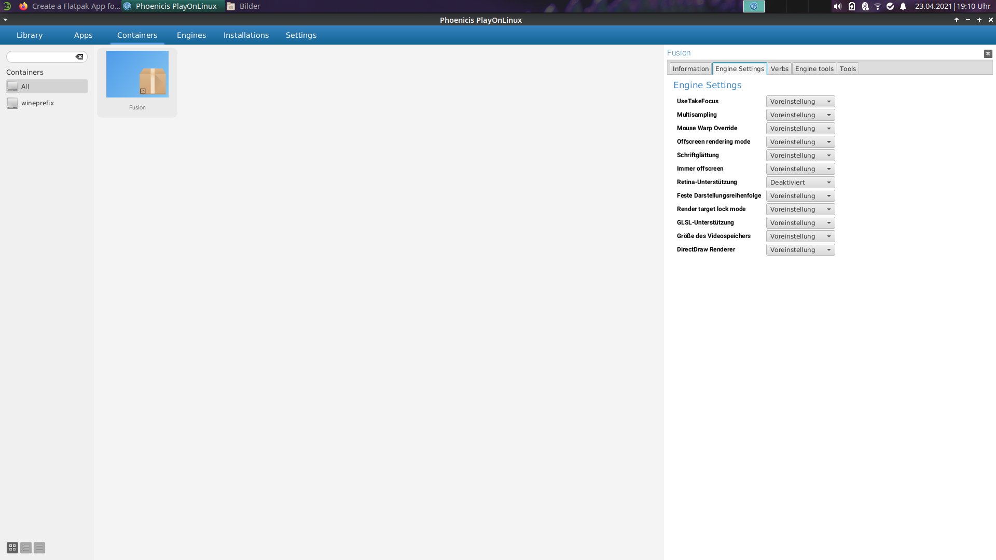Open the UseTakeFocus dropdown
996x560 pixels.
[x=800, y=102]
